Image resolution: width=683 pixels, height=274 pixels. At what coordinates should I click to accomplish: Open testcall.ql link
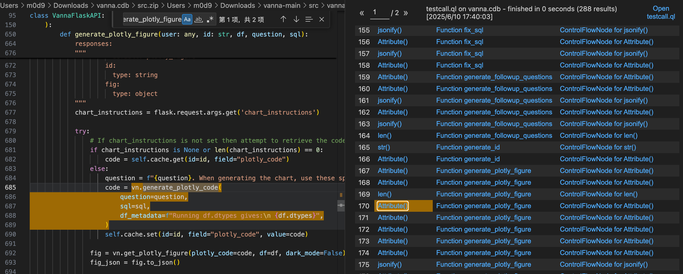(x=661, y=13)
